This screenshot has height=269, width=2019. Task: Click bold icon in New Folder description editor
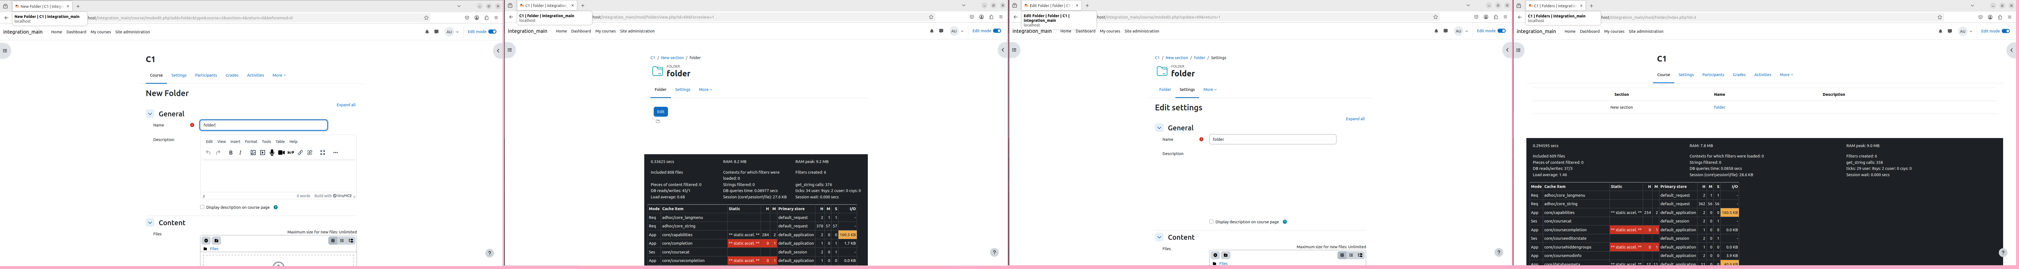click(x=231, y=153)
